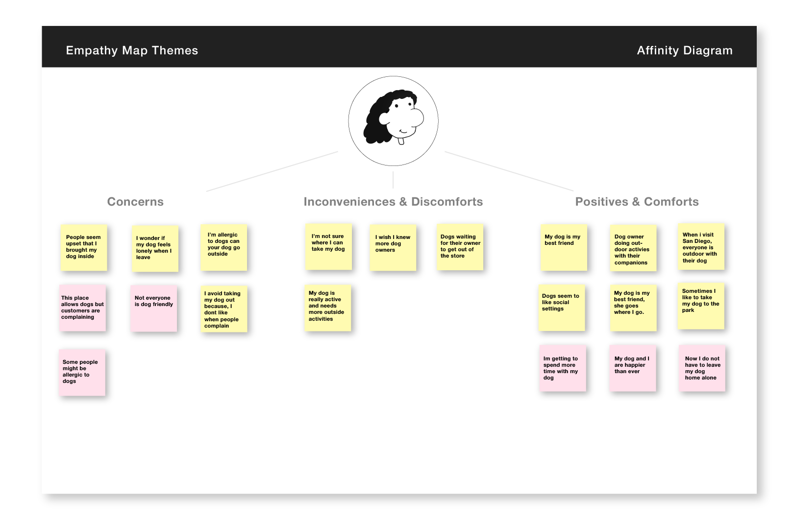Select pink note 'Im getting to spend more time with my dog'
Viewport: 794px width, 519px height.
click(563, 368)
